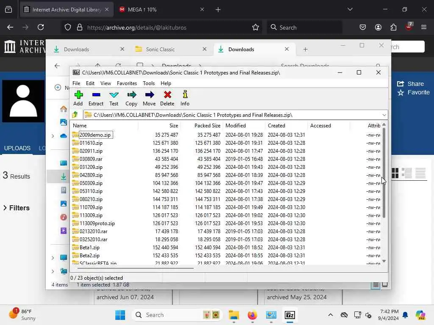Select the 113009proto.zip entry

(97, 223)
